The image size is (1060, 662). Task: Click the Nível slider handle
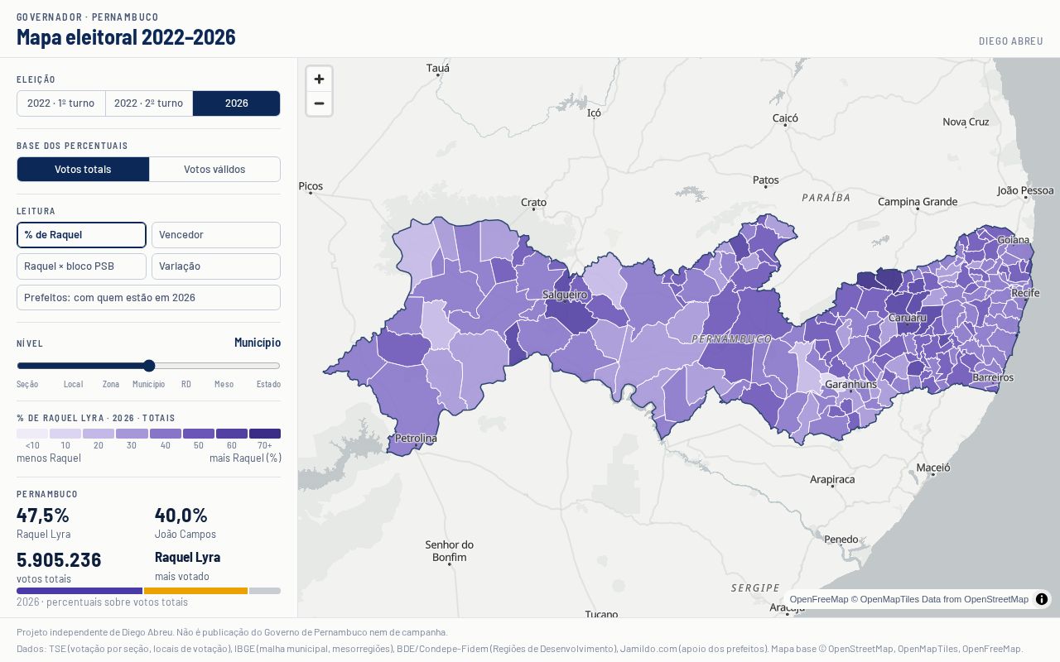(x=149, y=366)
